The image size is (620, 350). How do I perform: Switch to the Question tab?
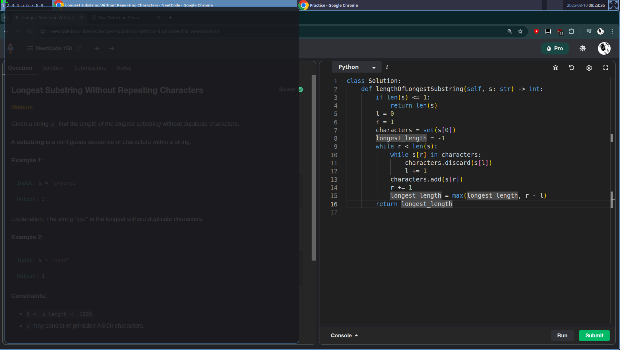(x=20, y=68)
